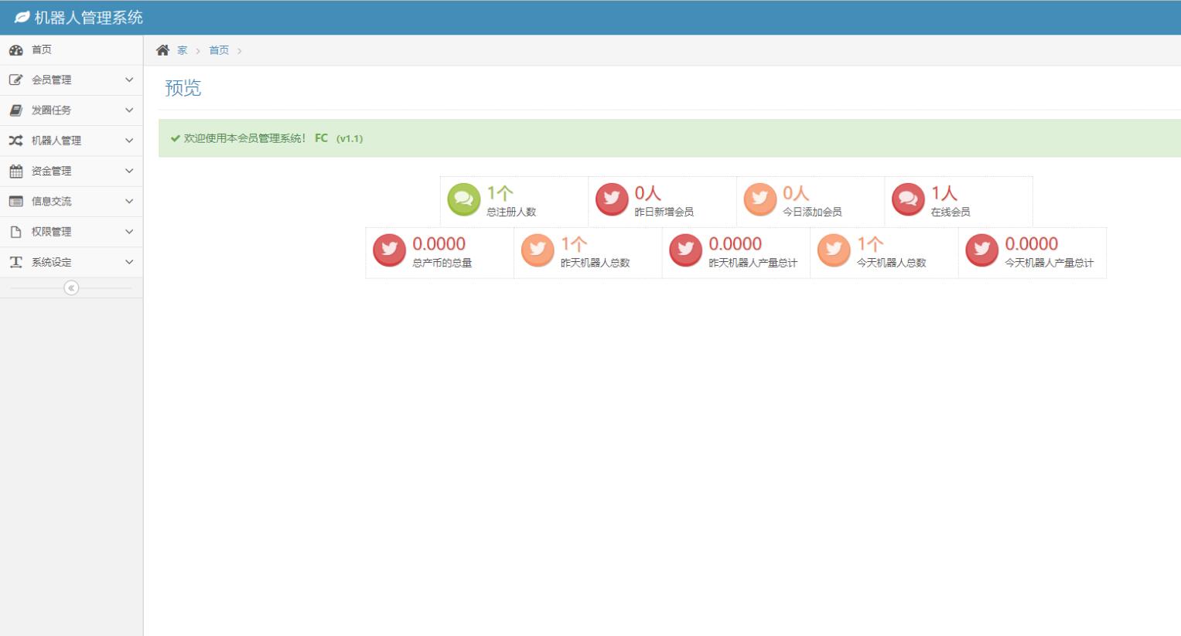Viewport: 1181px width, 636px height.
Task: Click the orange bird icon for 昨天机器人总数
Action: coord(538,250)
